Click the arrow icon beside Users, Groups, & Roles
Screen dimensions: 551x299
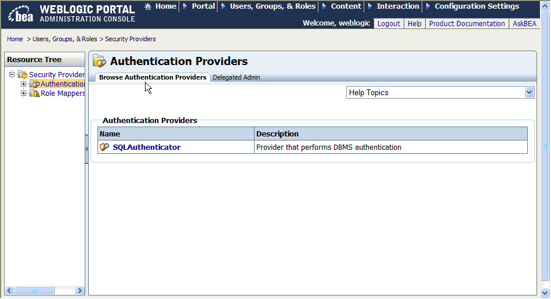(x=223, y=6)
